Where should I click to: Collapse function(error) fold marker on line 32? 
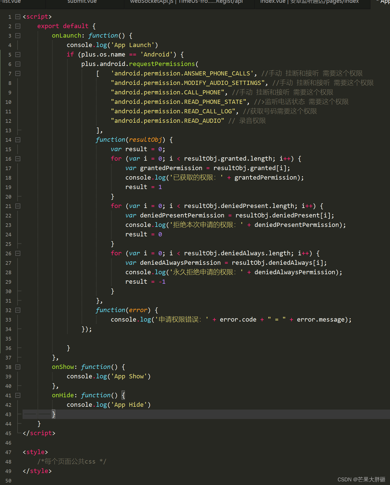(x=18, y=310)
